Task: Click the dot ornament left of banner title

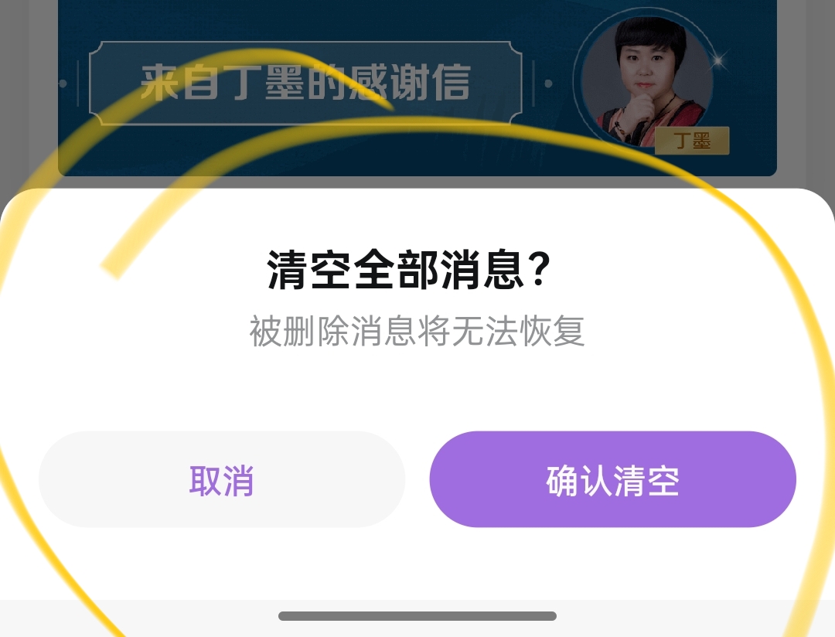Action: tap(63, 83)
